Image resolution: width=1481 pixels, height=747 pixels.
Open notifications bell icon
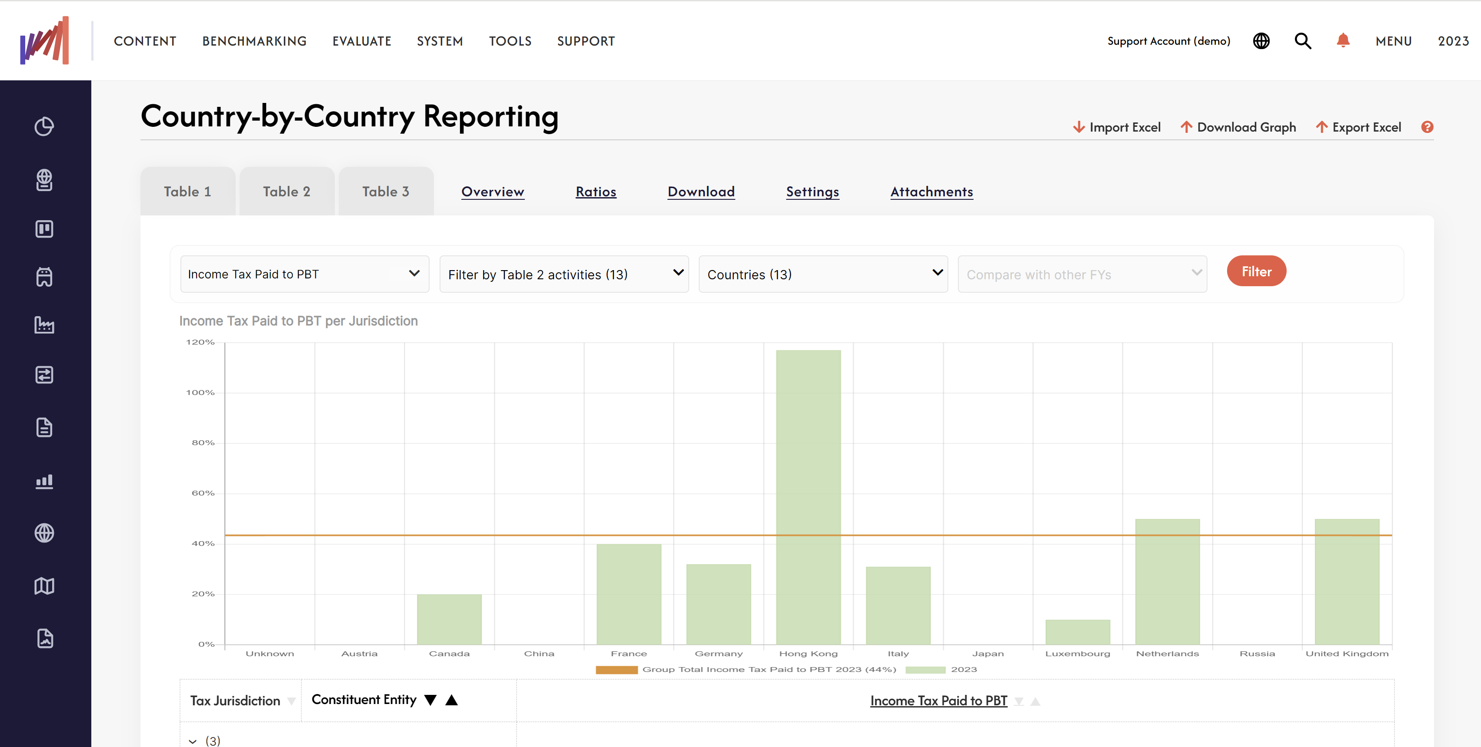click(1343, 40)
